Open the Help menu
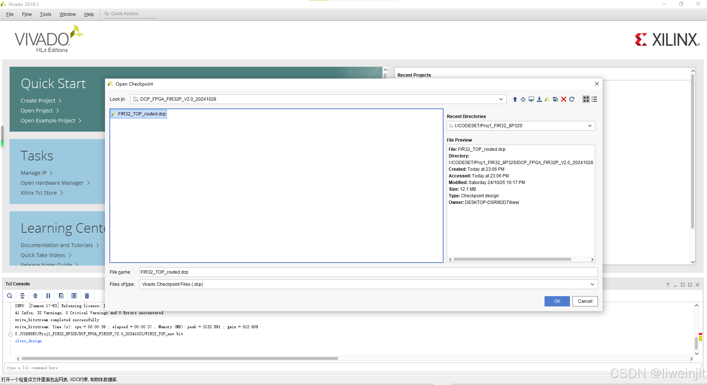 click(89, 14)
